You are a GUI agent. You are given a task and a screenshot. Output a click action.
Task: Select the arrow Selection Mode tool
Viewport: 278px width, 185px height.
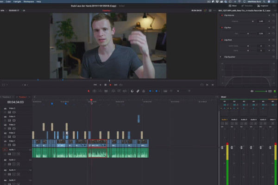click(x=88, y=91)
